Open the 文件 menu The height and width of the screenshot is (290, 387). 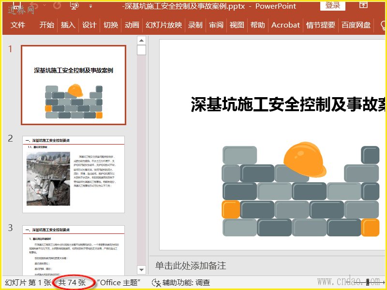(x=18, y=25)
